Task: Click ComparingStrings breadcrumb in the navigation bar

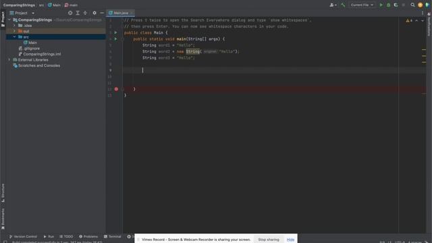Action: click(19, 5)
